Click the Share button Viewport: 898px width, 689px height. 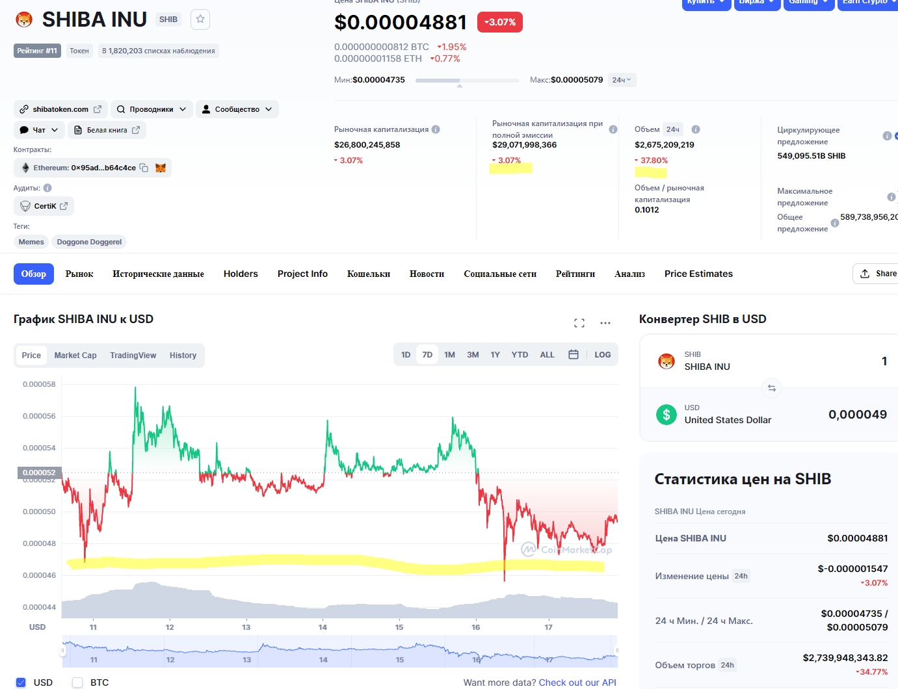click(x=877, y=274)
